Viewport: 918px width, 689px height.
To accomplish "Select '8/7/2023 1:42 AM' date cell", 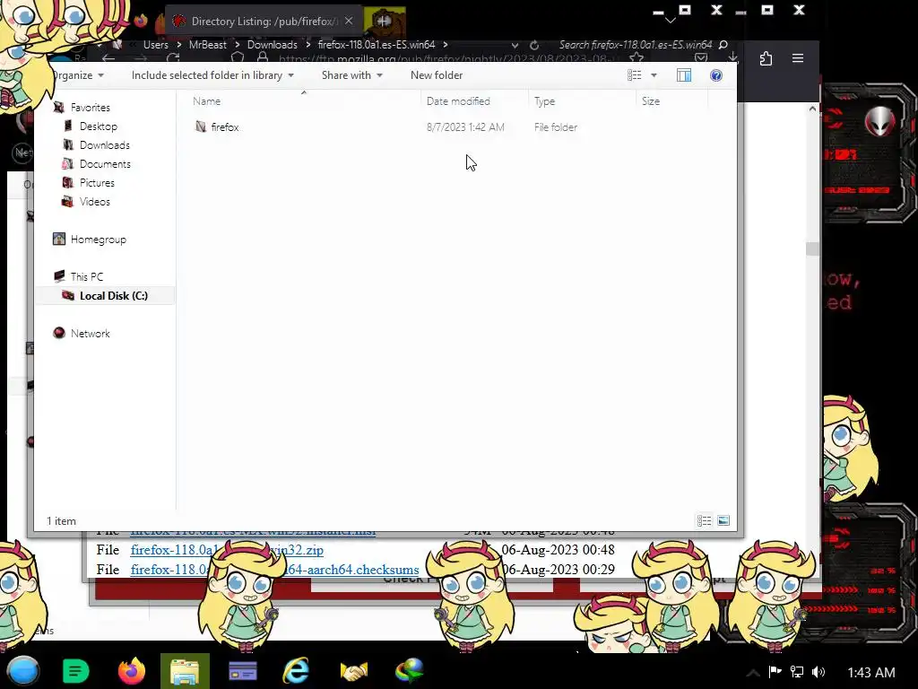I will tap(465, 126).
